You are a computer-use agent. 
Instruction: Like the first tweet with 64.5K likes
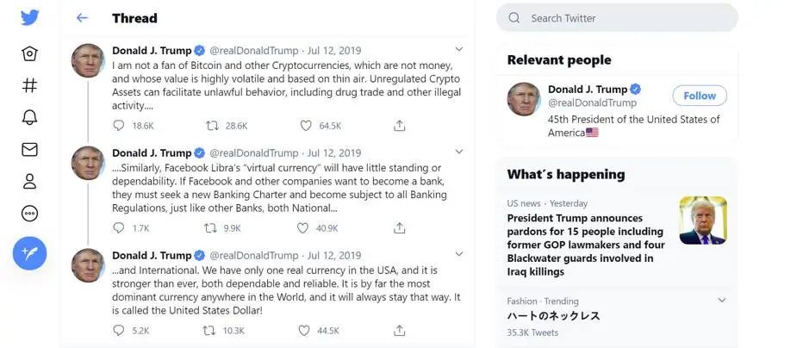click(x=306, y=126)
